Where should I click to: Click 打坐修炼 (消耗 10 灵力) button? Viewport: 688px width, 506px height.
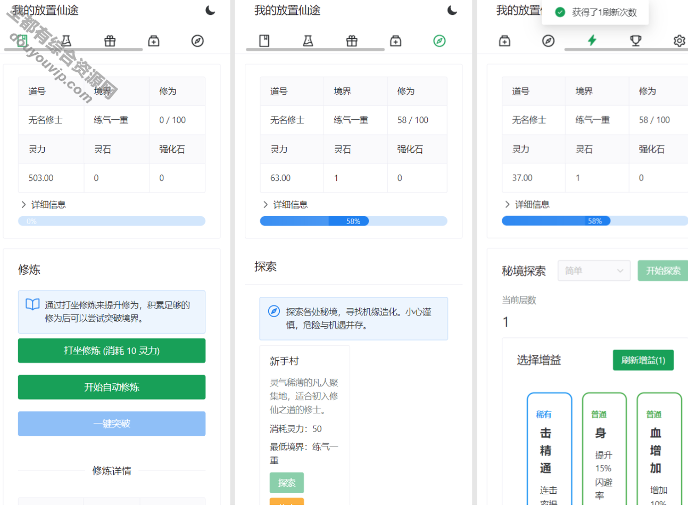(112, 351)
